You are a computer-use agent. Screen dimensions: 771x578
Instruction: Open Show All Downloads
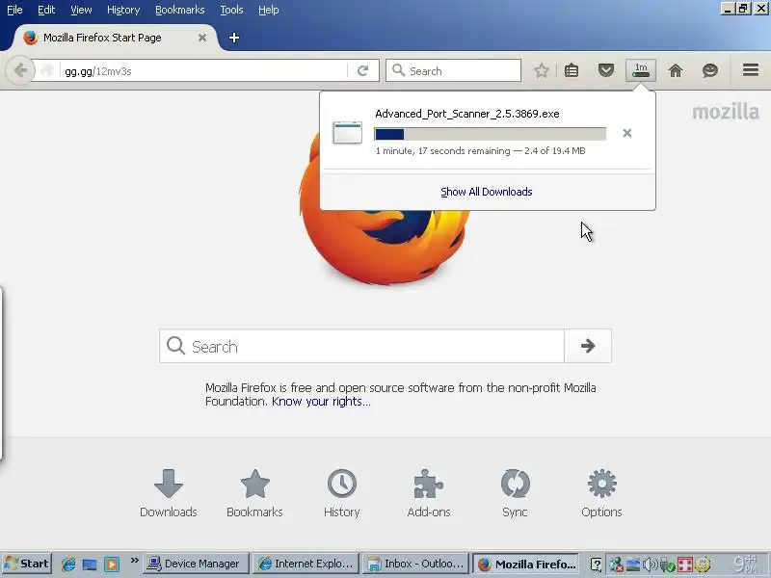tap(487, 192)
